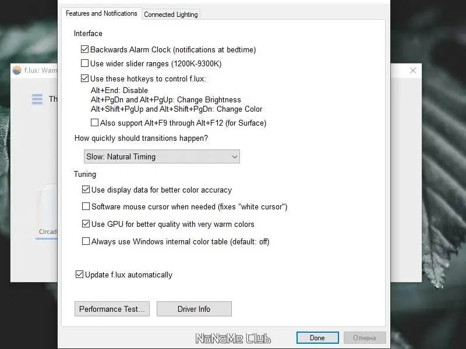Open Driver Info
The image size is (466, 349).
[194, 309]
